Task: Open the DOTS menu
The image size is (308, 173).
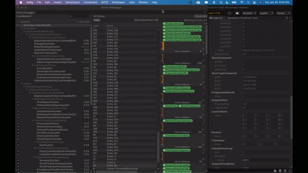Action: [x=104, y=2]
